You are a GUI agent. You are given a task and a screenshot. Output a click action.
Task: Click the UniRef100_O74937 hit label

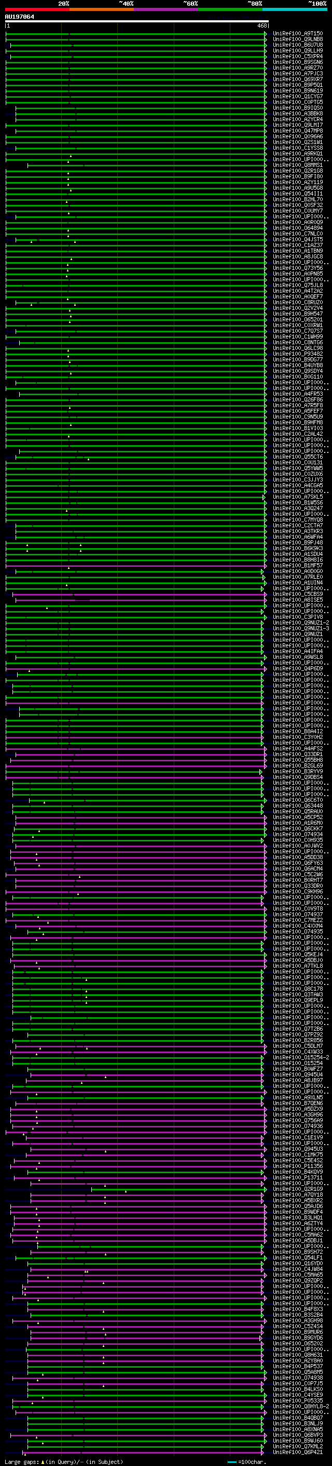tap(298, 915)
